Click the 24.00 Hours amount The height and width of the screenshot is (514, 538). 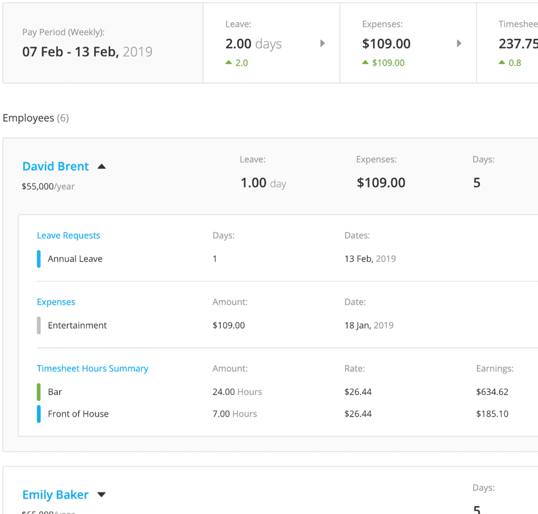click(237, 392)
